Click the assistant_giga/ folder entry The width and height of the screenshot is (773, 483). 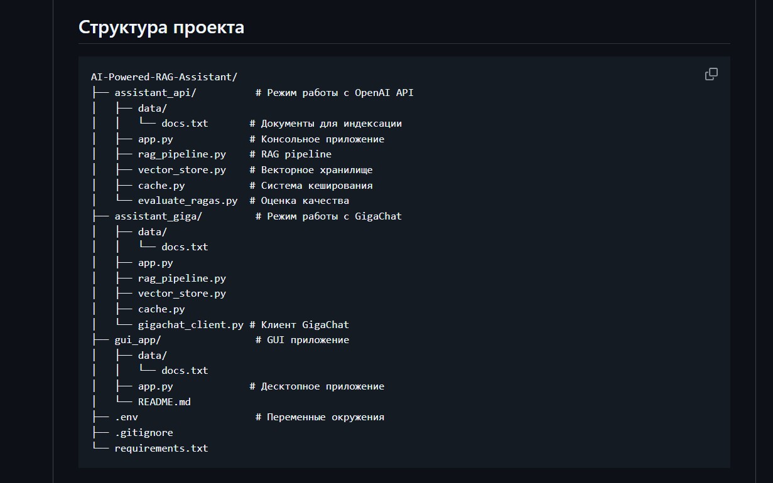[158, 216]
